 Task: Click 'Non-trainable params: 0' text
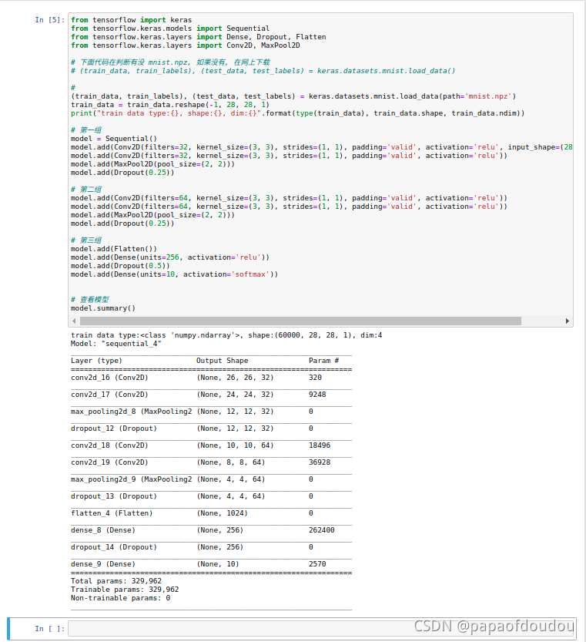120,598
